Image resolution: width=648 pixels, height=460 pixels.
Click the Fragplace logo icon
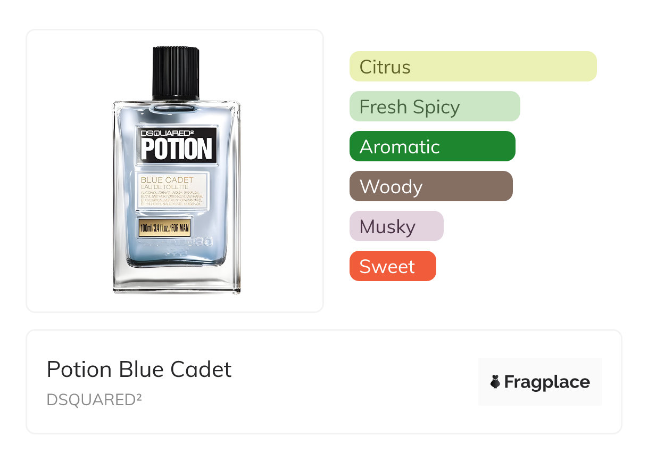click(x=495, y=382)
